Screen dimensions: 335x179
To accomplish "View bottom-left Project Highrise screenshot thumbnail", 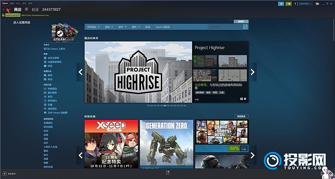I will pyautogui.click(x=205, y=75).
